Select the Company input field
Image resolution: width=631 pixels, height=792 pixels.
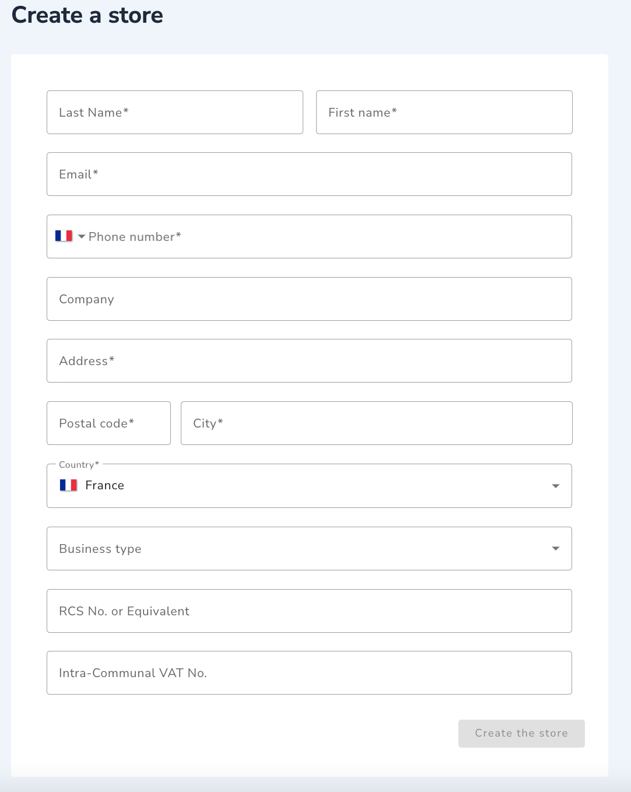point(309,299)
